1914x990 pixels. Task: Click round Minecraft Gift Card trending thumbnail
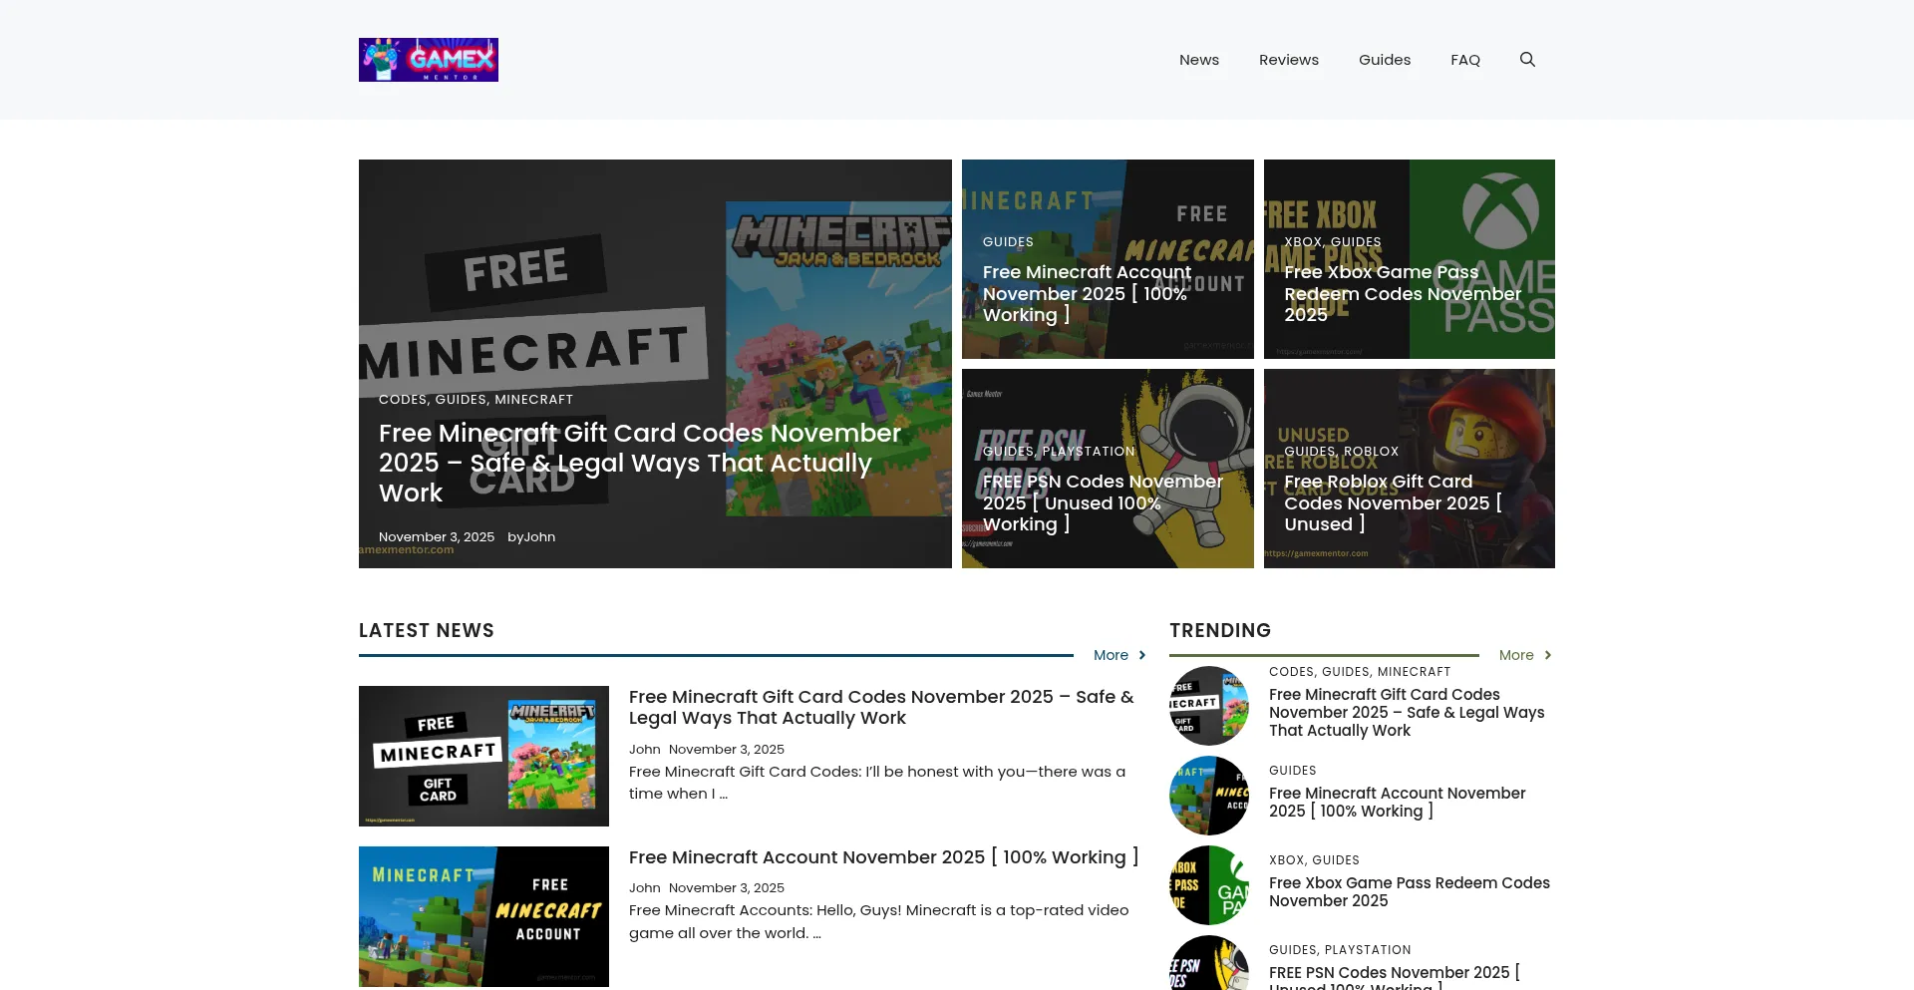pos(1208,706)
